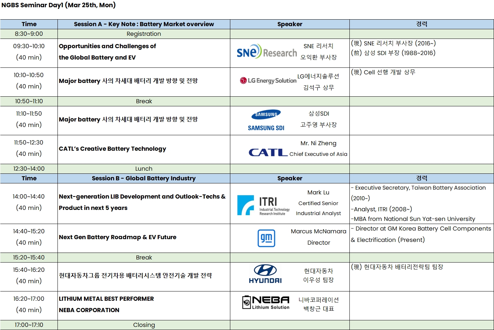Click speaker name 백창근 대표
Screen dimensions: 494x330
pyautogui.click(x=318, y=309)
